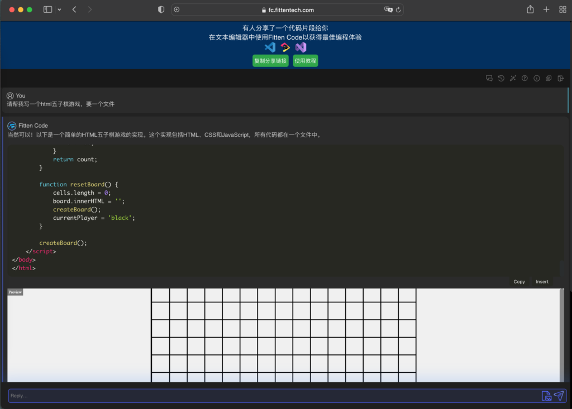Screen dimensions: 572x409
Task: Show Safari tab overview
Action: click(563, 9)
